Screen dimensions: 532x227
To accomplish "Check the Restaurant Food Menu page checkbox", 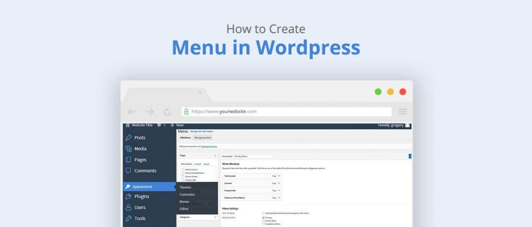I will pyautogui.click(x=183, y=173).
